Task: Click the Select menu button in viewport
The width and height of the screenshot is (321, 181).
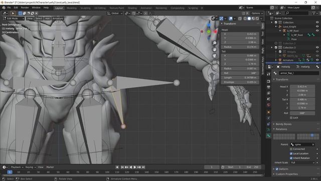Action: point(39,19)
